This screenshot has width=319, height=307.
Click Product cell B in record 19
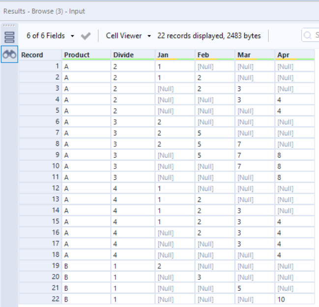[x=66, y=266]
